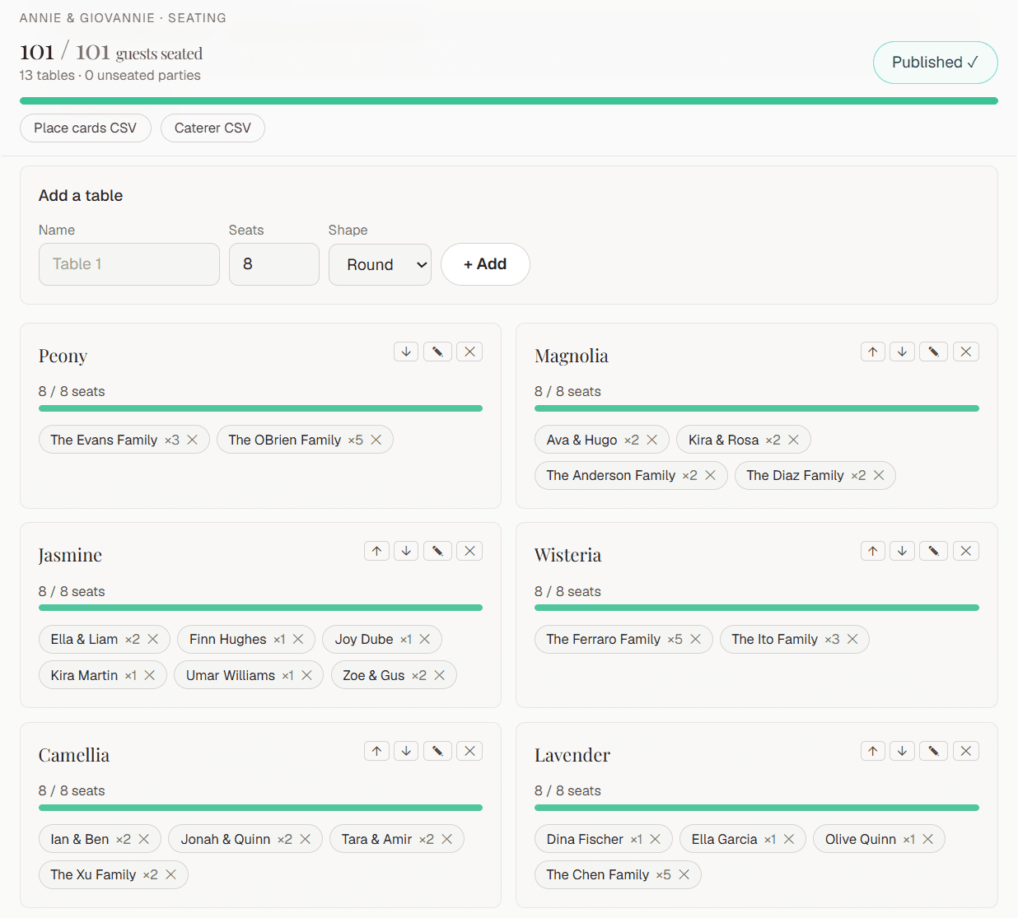Open the Shape dropdown showing Round

pos(380,264)
